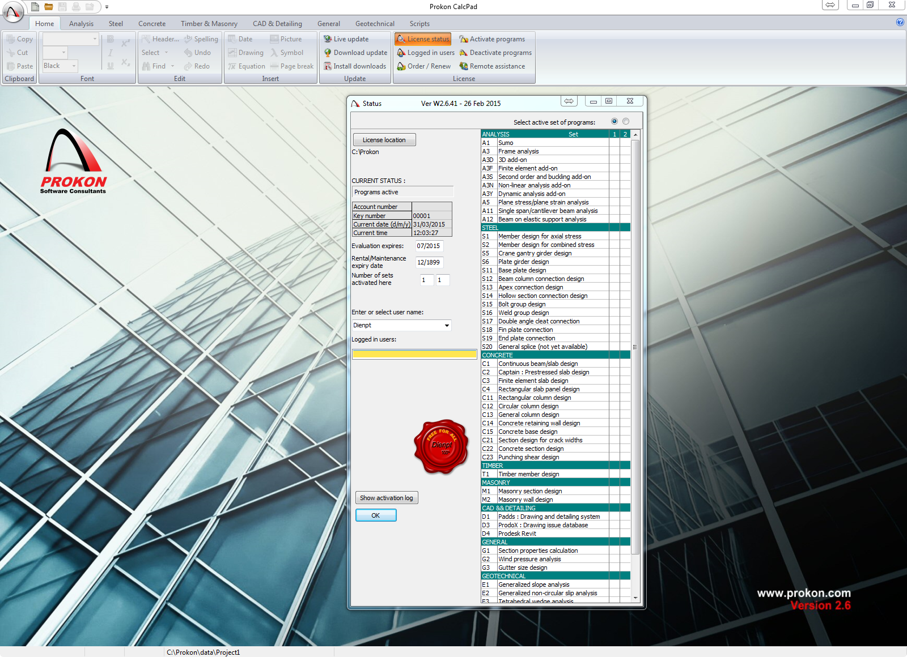This screenshot has width=907, height=657.
Task: Open Install downloads
Action: [355, 66]
